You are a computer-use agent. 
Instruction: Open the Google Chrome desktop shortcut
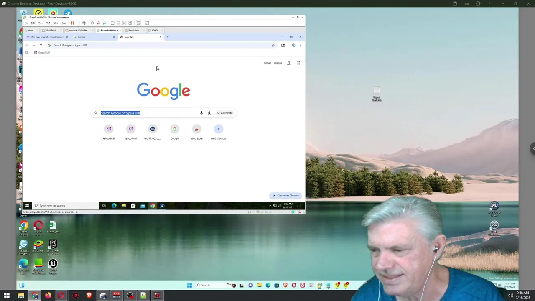[x=24, y=228]
